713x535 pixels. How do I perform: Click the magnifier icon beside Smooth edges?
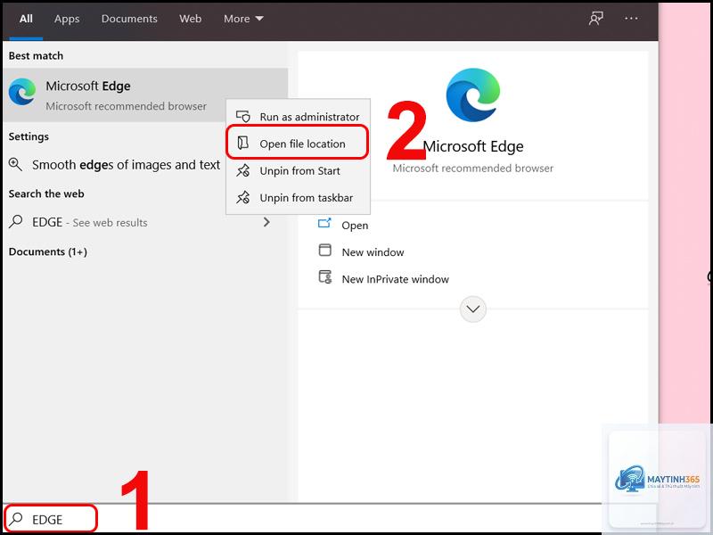pos(15,165)
